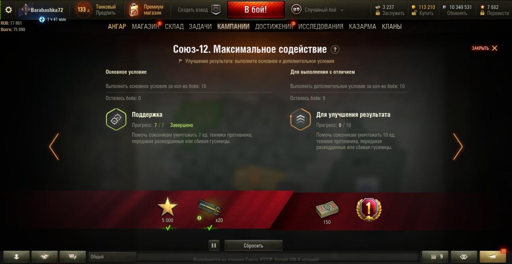Open the notifications horn icon
Image resolution: width=512 pixels, height=264 pixels.
(492, 256)
